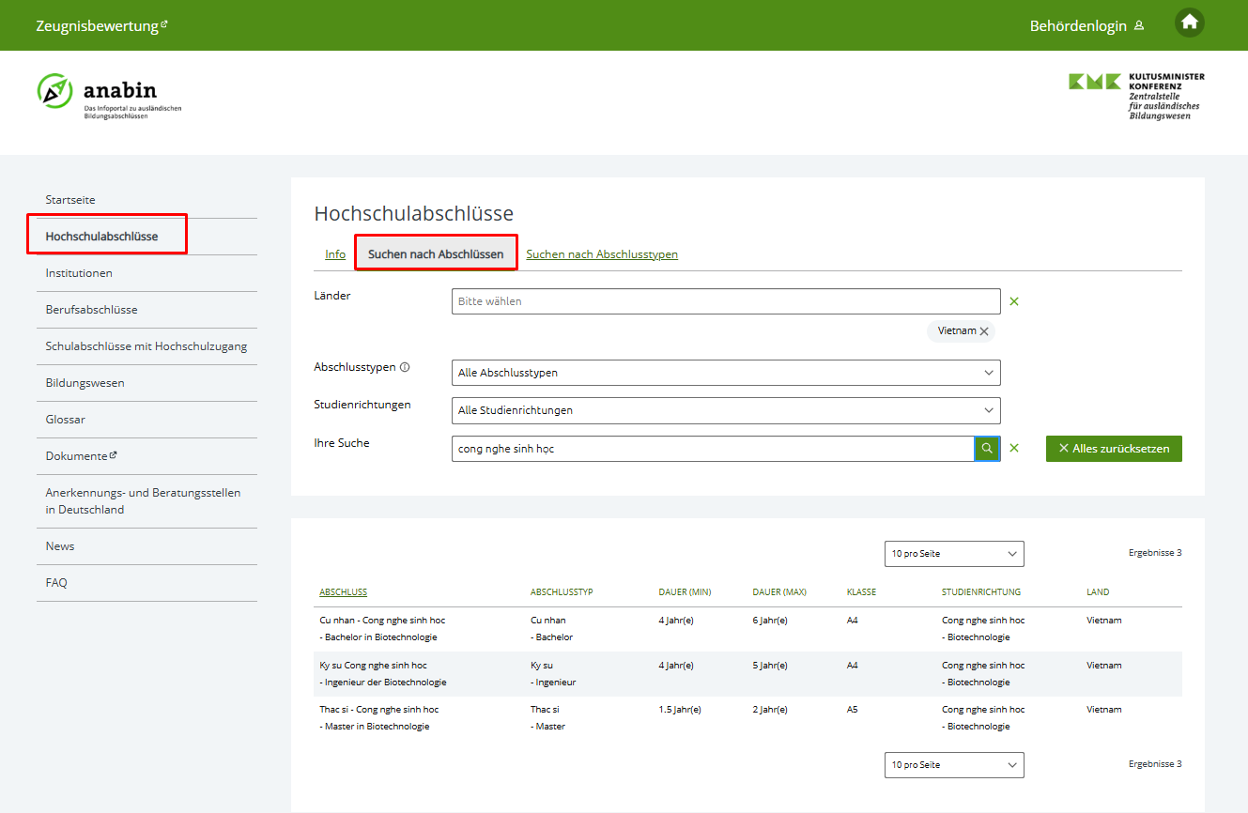The height and width of the screenshot is (813, 1248).
Task: Click the STUDIENRICHTUNG column header
Action: 981,592
